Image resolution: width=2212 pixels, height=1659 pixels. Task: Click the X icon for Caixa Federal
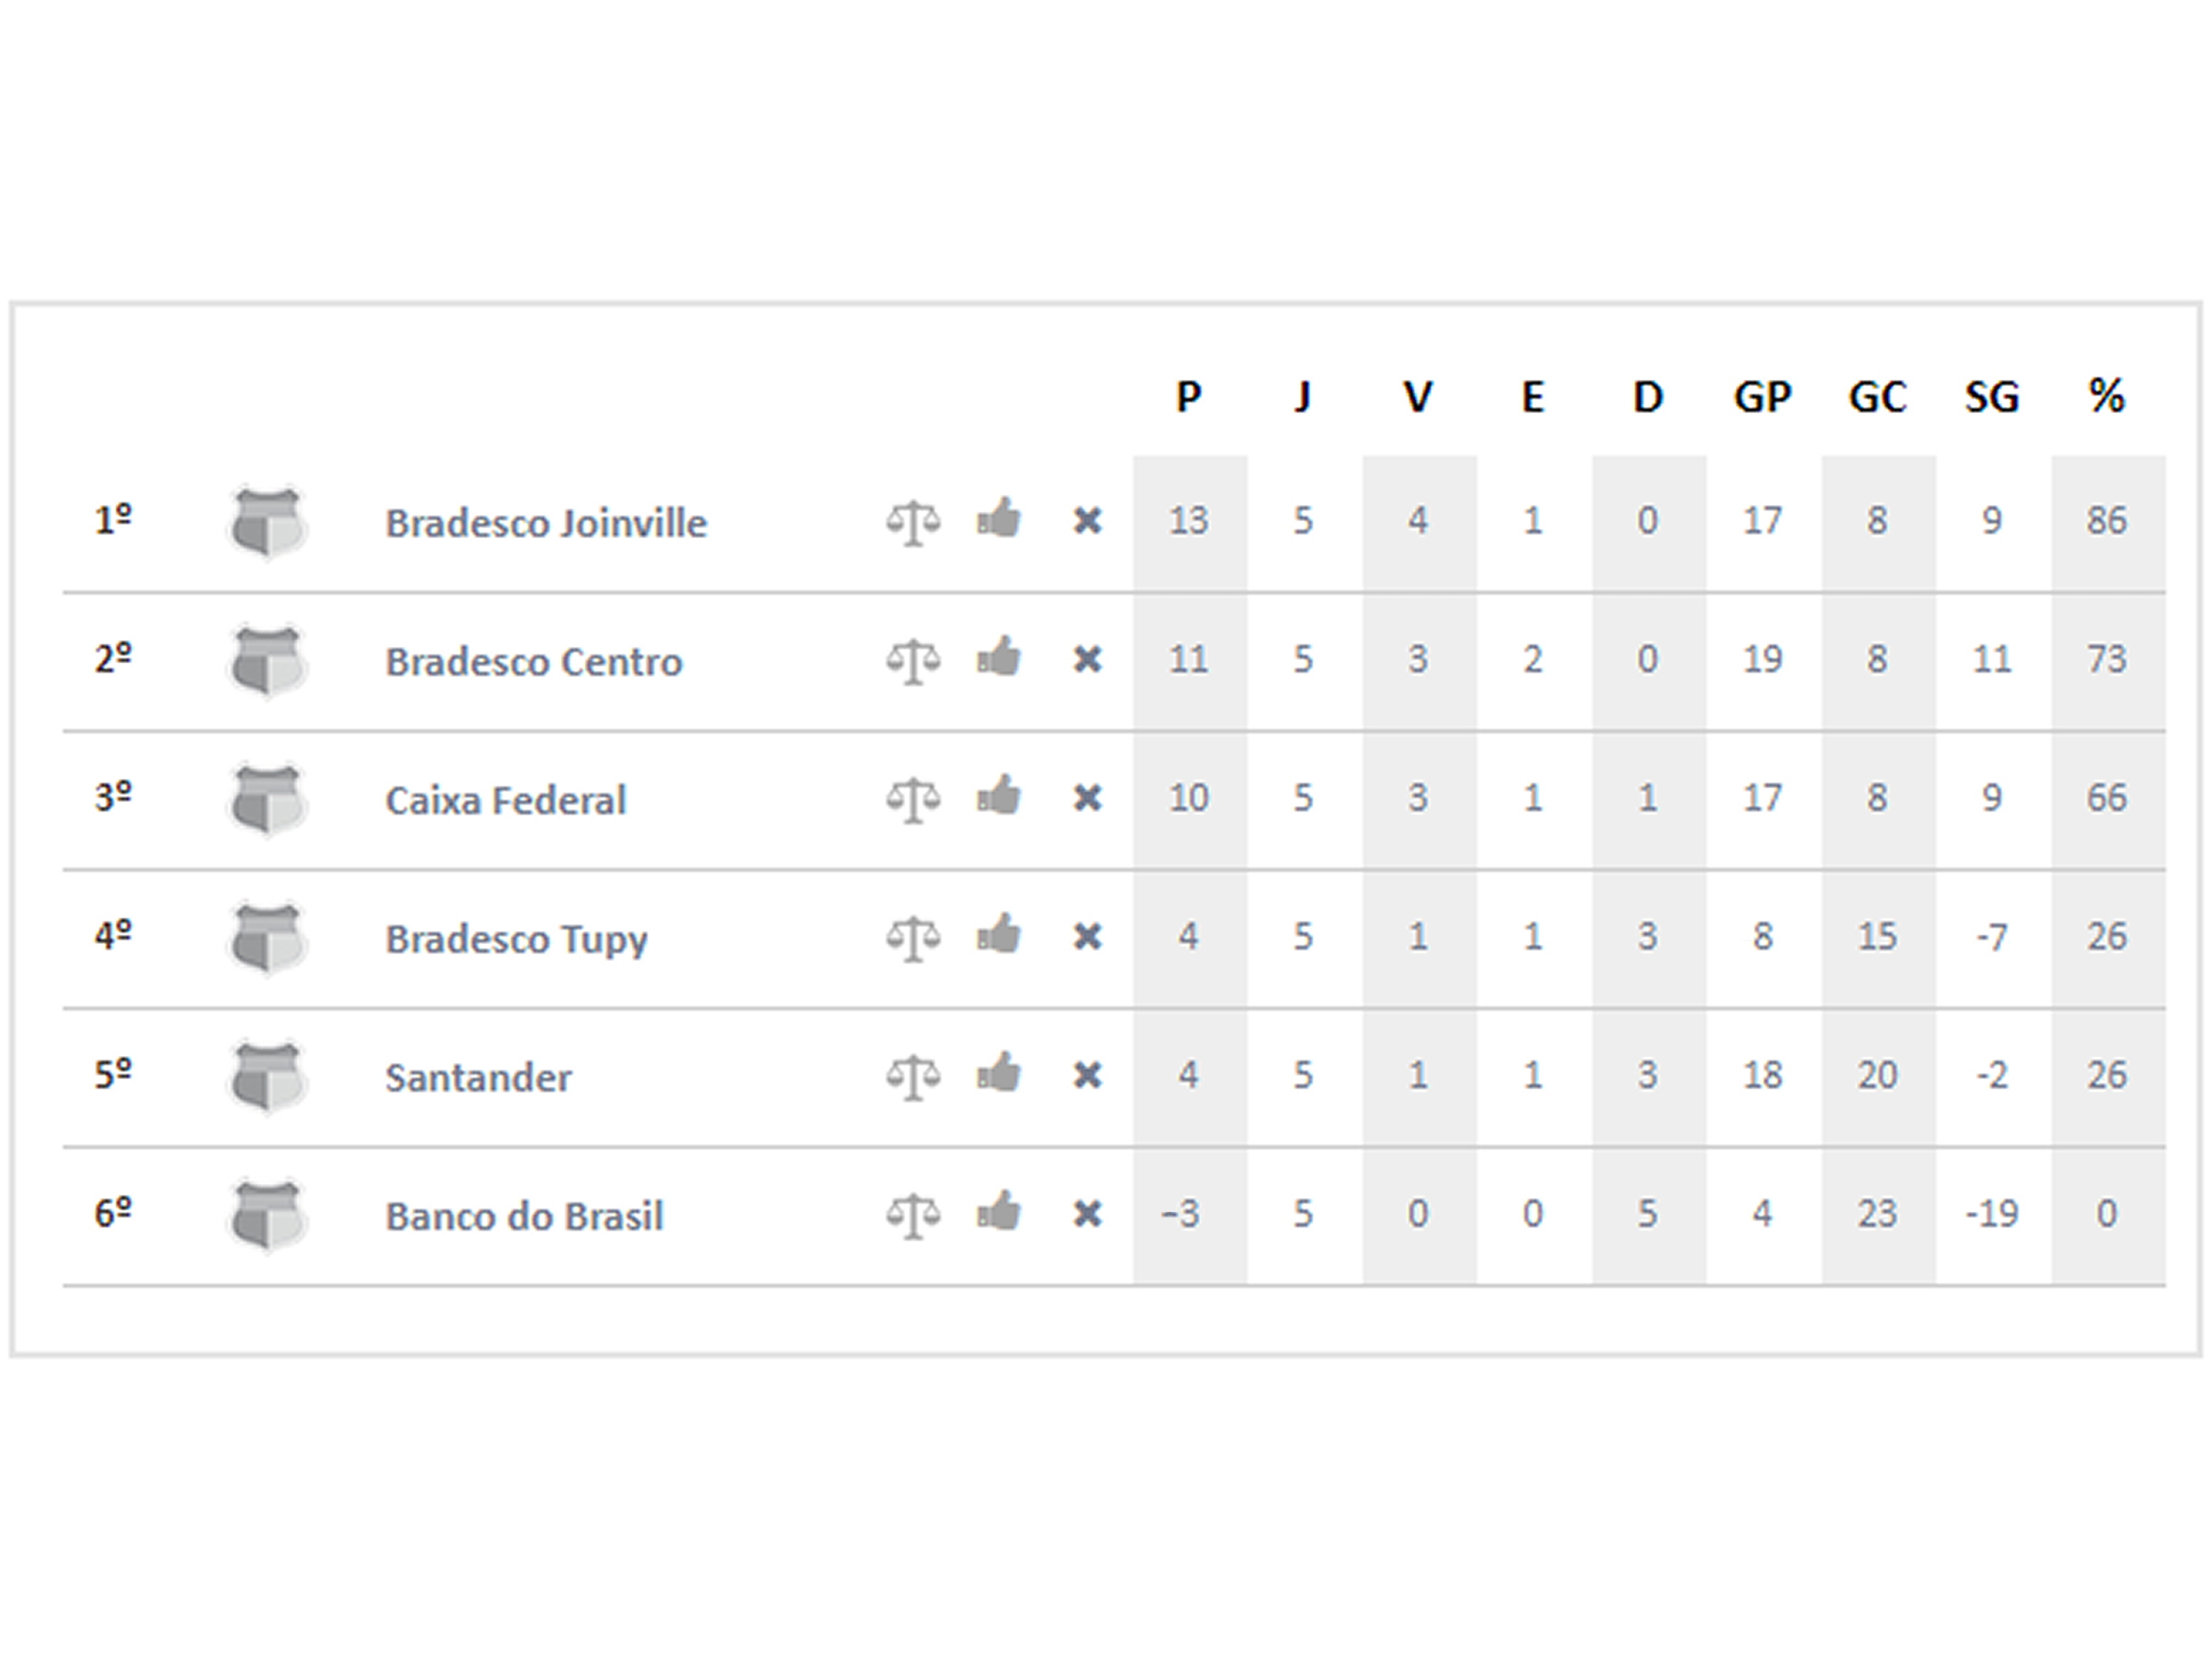point(1087,798)
